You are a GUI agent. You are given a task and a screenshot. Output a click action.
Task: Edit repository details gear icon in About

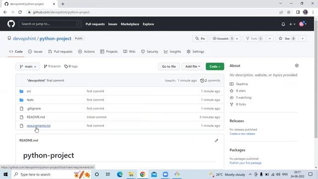297,66
